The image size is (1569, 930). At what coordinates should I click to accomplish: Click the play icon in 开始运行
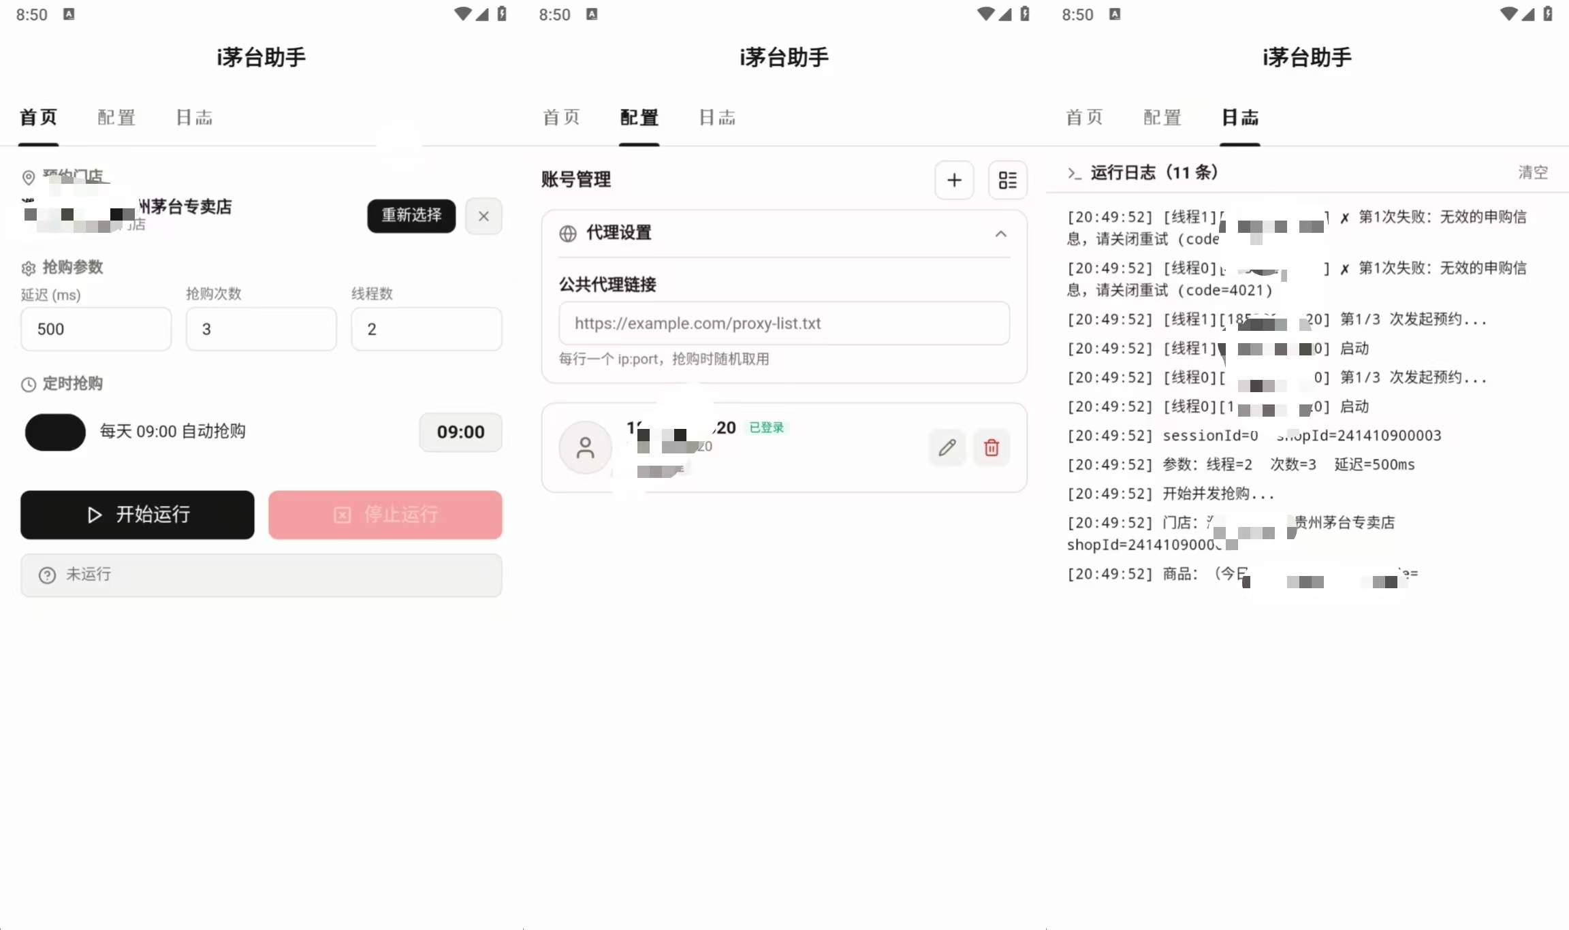coord(95,515)
